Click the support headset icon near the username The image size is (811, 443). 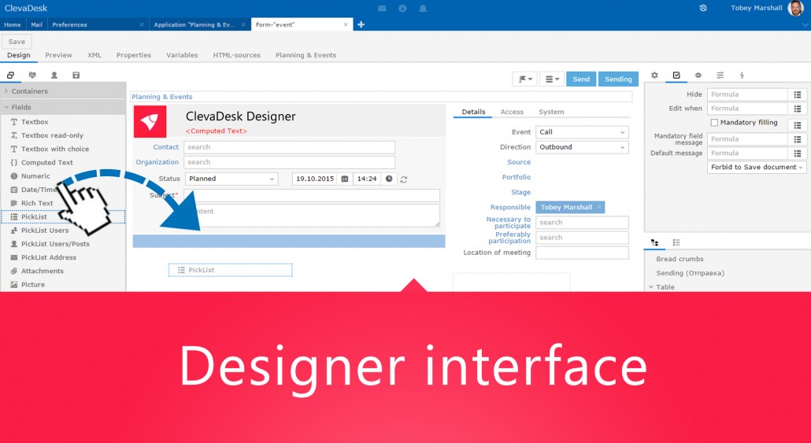coord(703,8)
